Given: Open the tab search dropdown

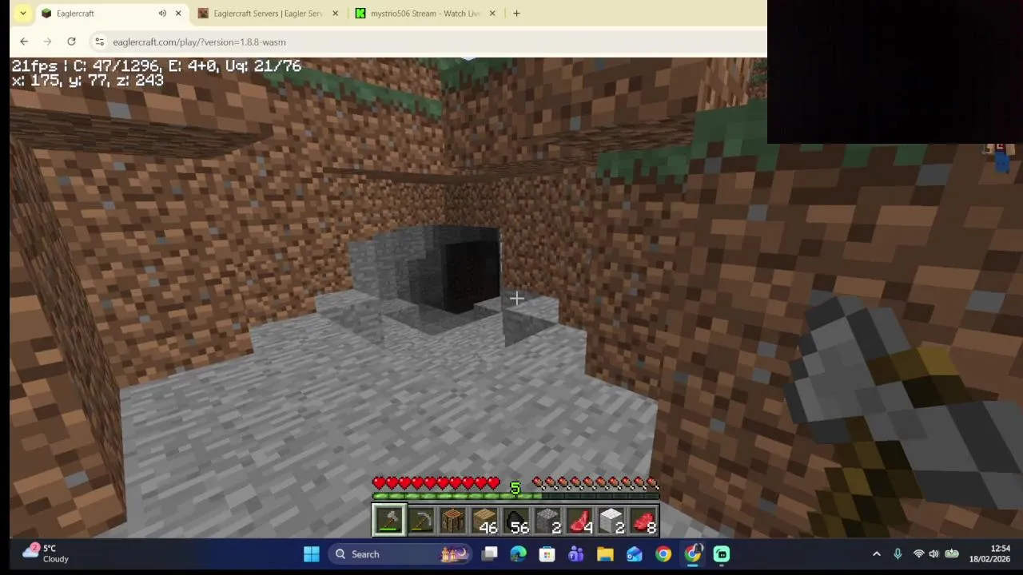Looking at the screenshot, I should [x=23, y=14].
